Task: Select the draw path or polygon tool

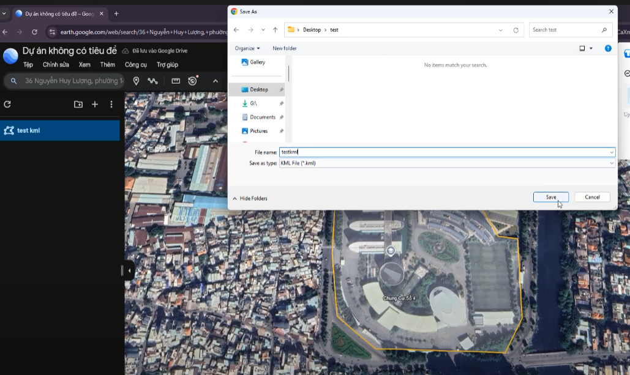Action: coord(152,81)
